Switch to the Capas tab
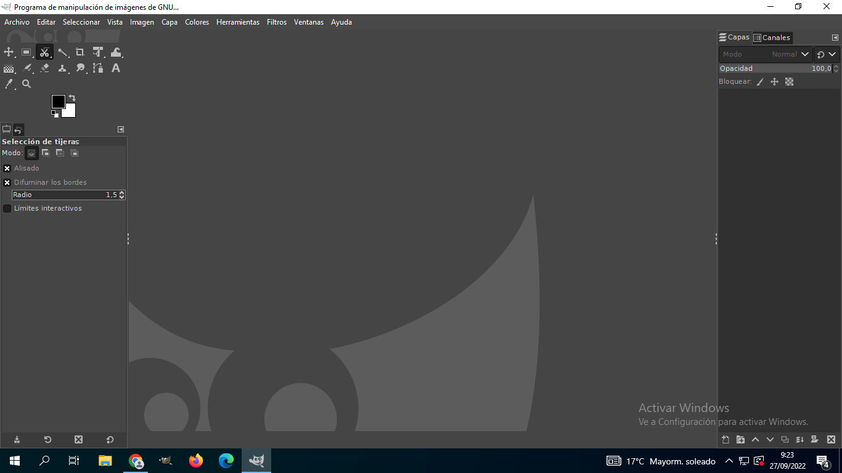This screenshot has height=473, width=842. click(734, 37)
